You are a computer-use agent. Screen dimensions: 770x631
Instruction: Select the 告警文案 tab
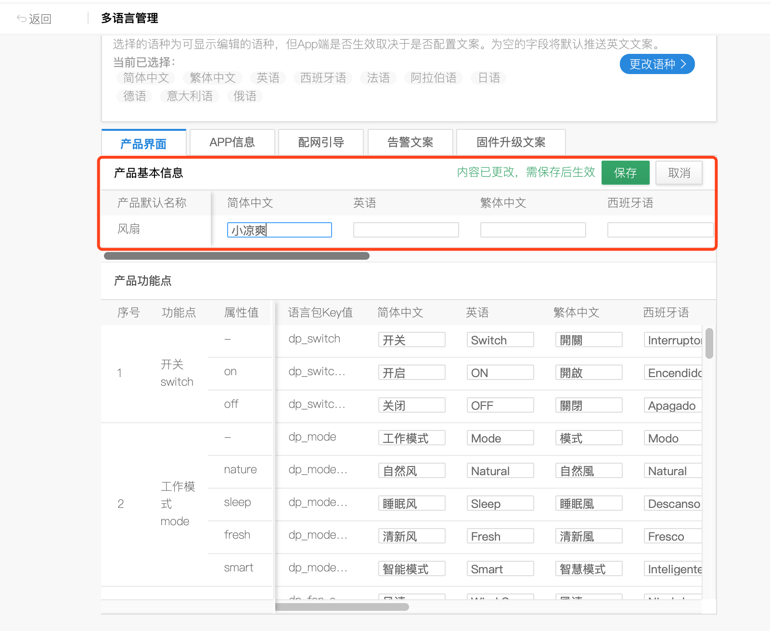pyautogui.click(x=411, y=142)
